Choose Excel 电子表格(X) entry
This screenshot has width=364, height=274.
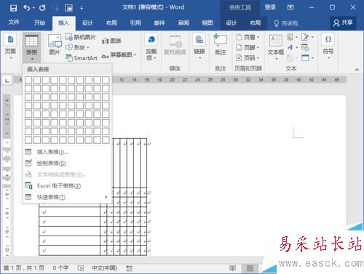(x=67, y=186)
